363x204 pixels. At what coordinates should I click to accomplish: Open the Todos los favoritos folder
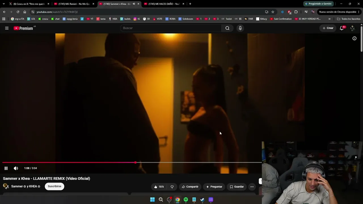[x=349, y=19]
